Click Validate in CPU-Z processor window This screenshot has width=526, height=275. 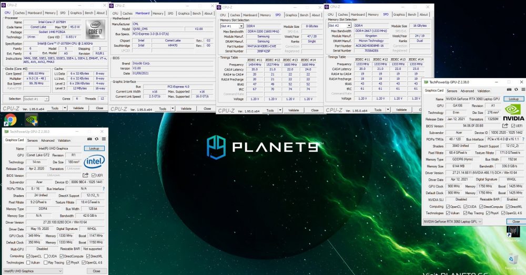point(78,108)
